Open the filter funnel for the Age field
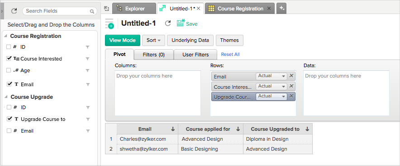Image resolution: width=400 pixels, height=166 pixels. point(87,70)
